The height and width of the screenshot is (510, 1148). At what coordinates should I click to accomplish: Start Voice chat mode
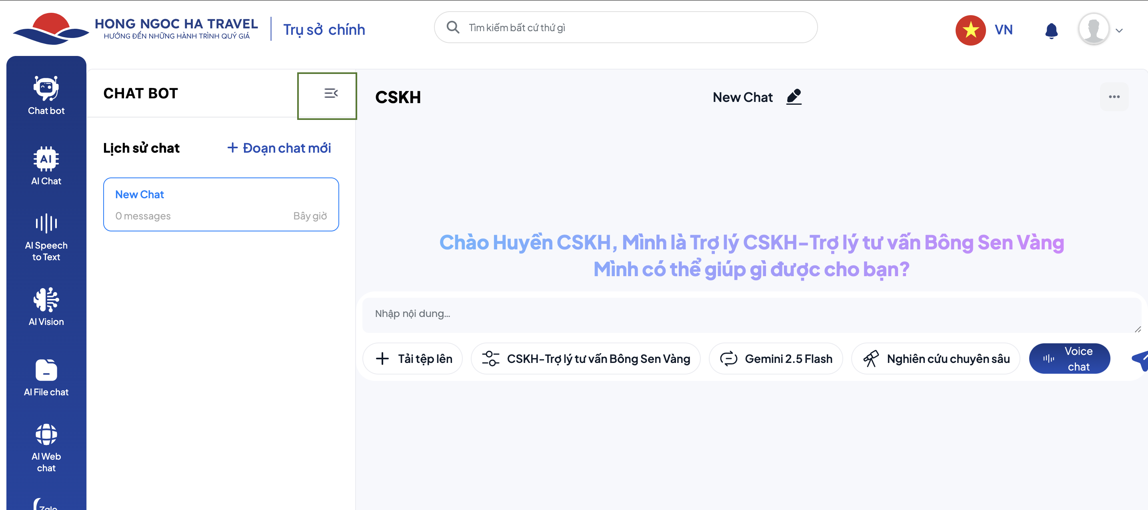1069,359
